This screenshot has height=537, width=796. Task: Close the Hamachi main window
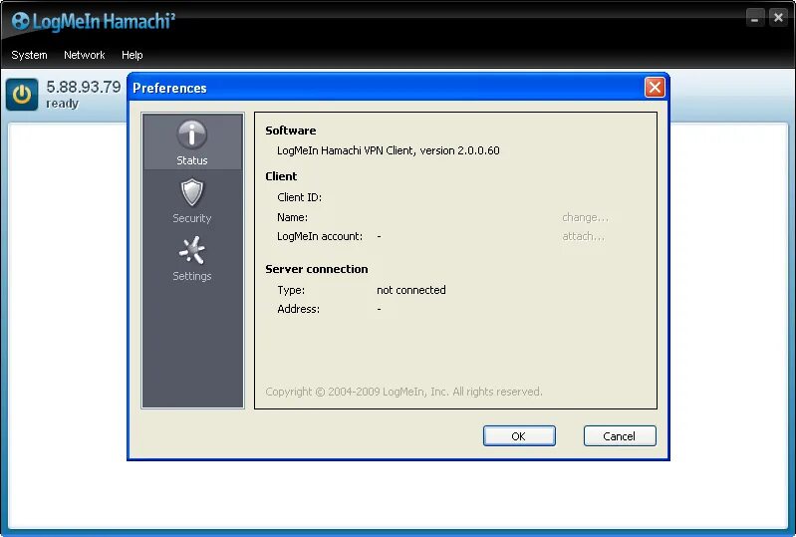pos(778,18)
